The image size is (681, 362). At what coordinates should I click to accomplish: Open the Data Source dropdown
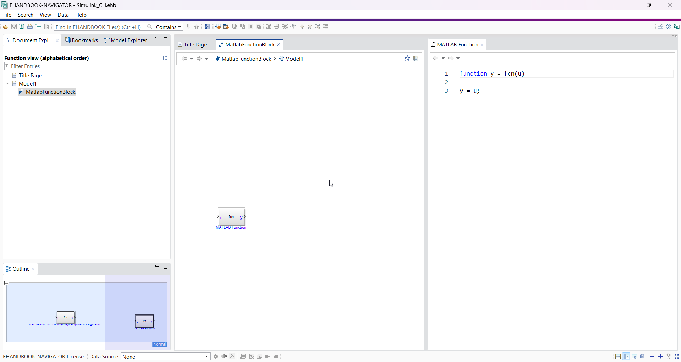click(207, 357)
